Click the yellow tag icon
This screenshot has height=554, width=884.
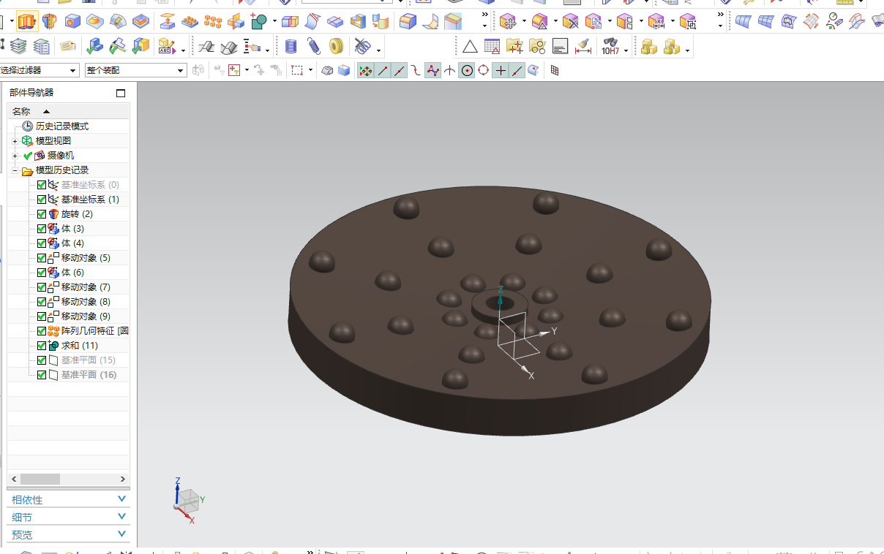[x=68, y=47]
